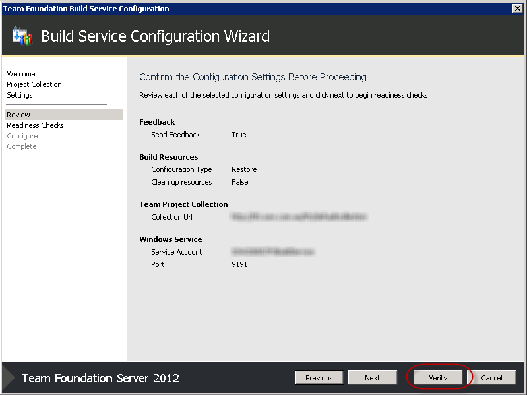Click the Previous button
The height and width of the screenshot is (395, 527).
pos(319,378)
